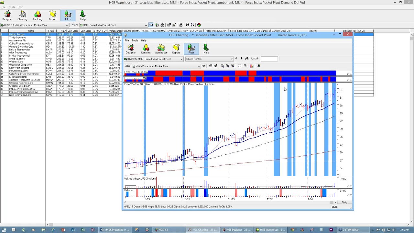Screen dimensions: 414x233
Task: Click the colored bar chart icon in Charting toolbar
Action: point(252,66)
